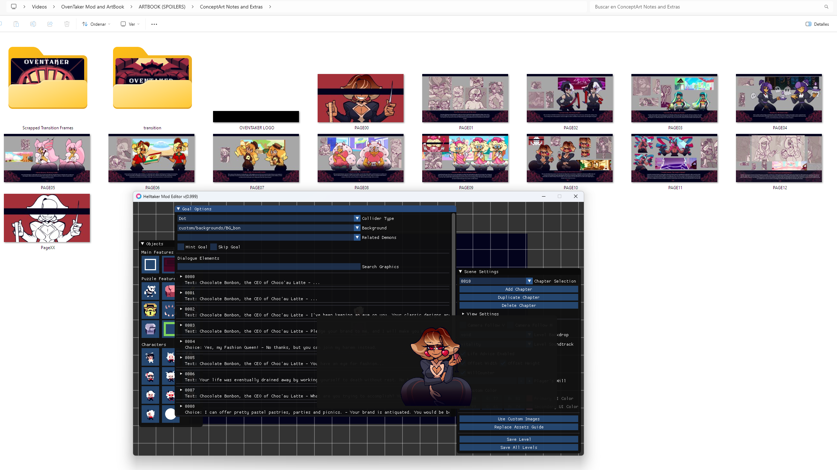This screenshot has width=837, height=470.
Task: Click the Duplicate Chapter button
Action: pyautogui.click(x=518, y=297)
